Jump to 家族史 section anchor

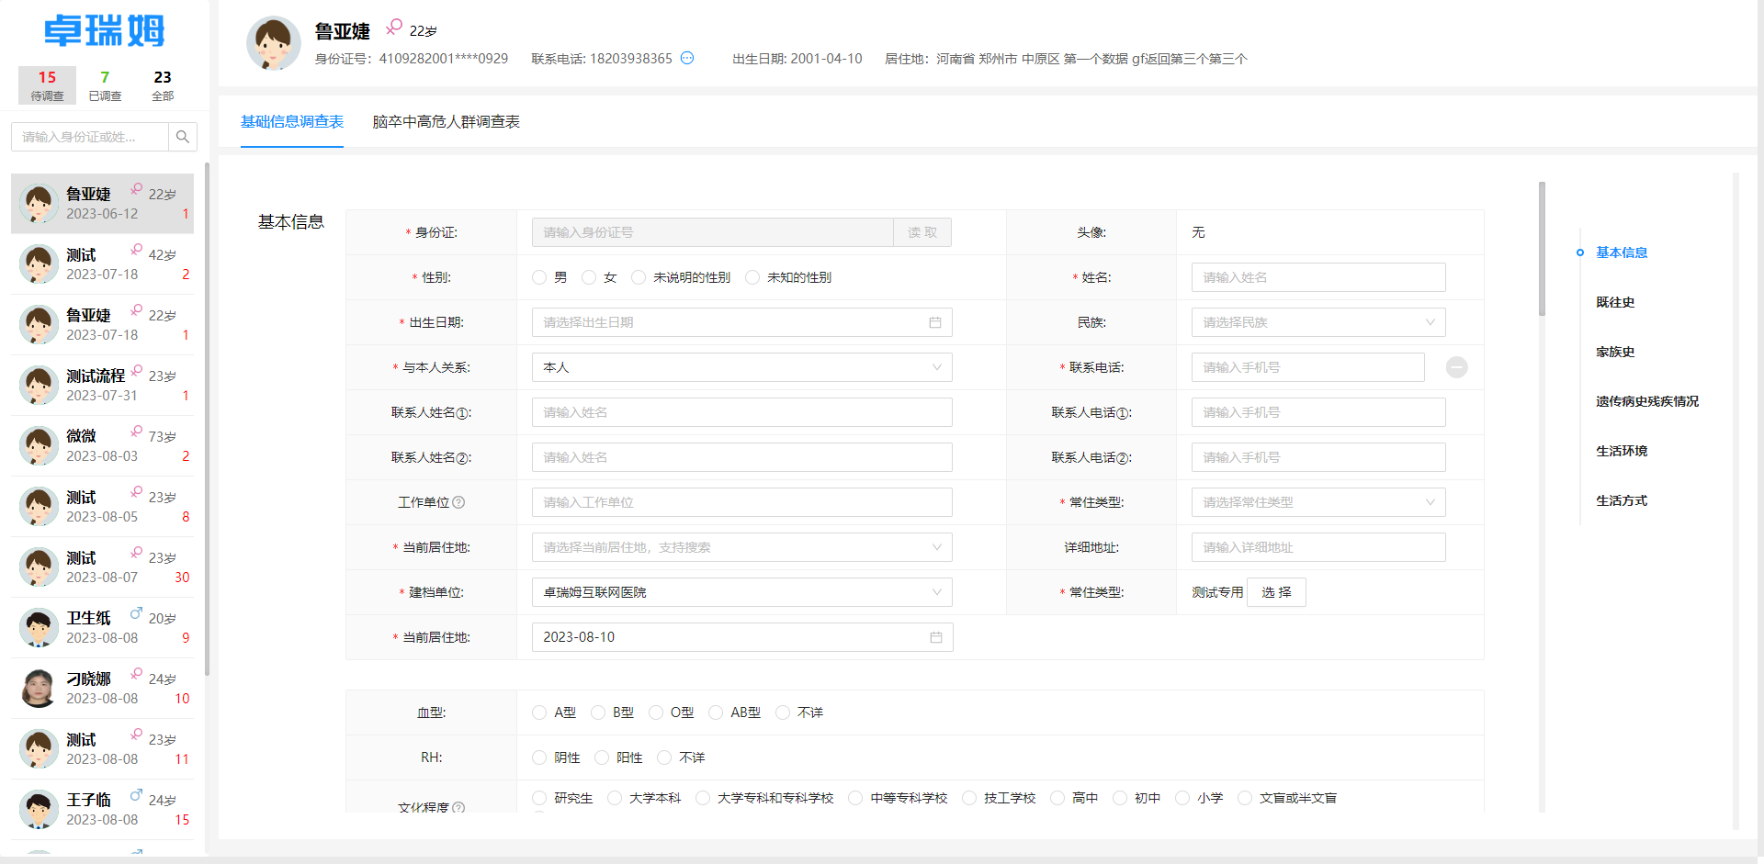click(1615, 352)
